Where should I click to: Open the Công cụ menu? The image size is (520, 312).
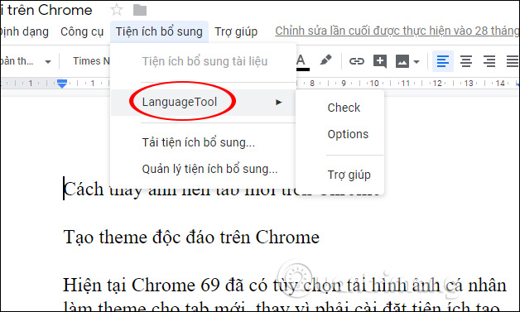coord(82,31)
